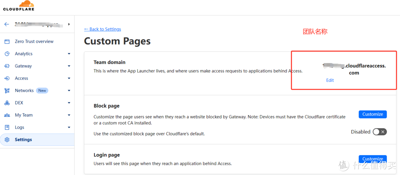Image resolution: width=400 pixels, height=175 pixels.
Task: Click Customize button for Block page
Action: point(373,114)
